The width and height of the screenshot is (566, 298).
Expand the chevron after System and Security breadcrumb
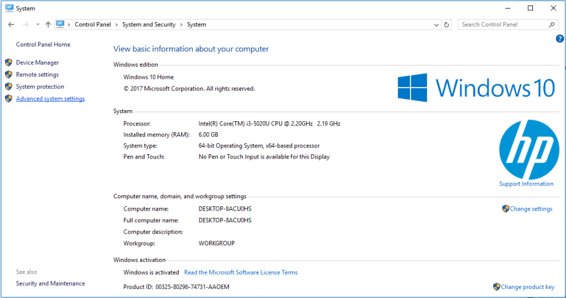click(x=181, y=24)
